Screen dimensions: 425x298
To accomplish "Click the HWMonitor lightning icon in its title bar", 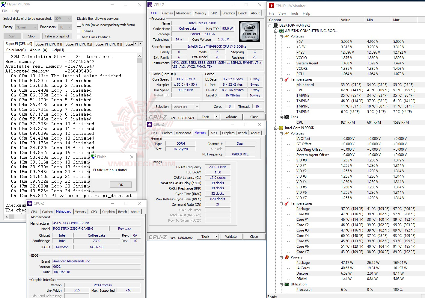I will tap(271, 6).
